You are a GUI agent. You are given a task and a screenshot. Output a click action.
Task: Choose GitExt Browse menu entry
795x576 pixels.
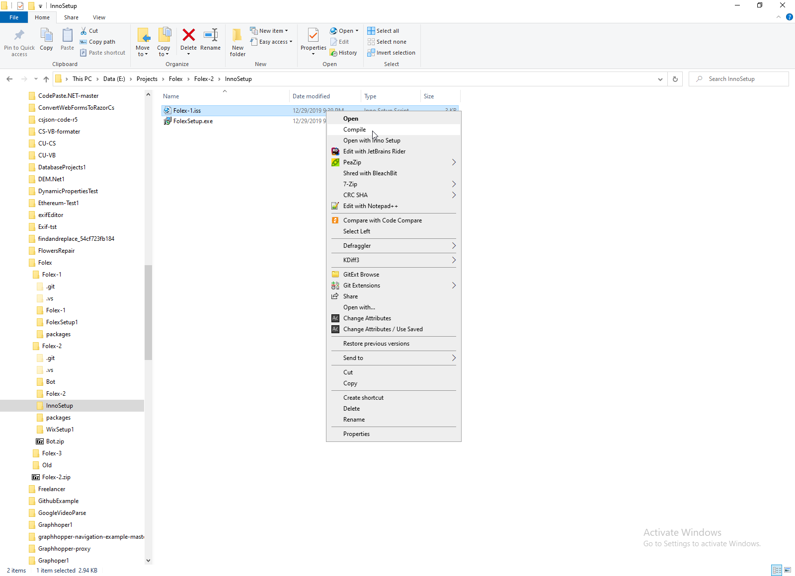pos(394,275)
